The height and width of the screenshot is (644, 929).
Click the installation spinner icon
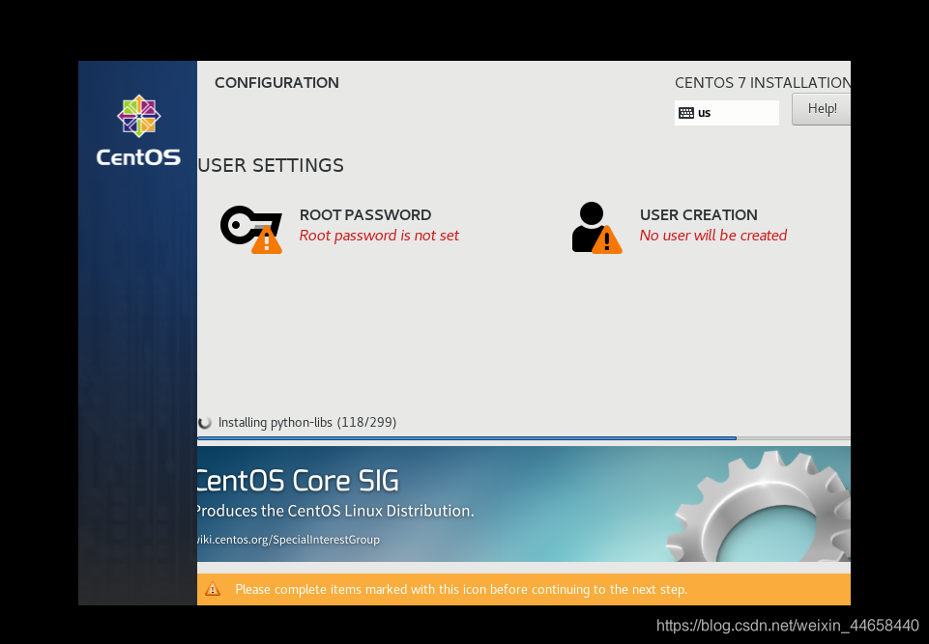[205, 423]
